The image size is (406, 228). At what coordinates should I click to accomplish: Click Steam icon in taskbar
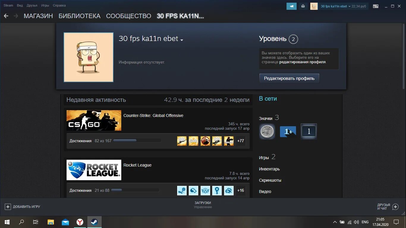(94, 222)
